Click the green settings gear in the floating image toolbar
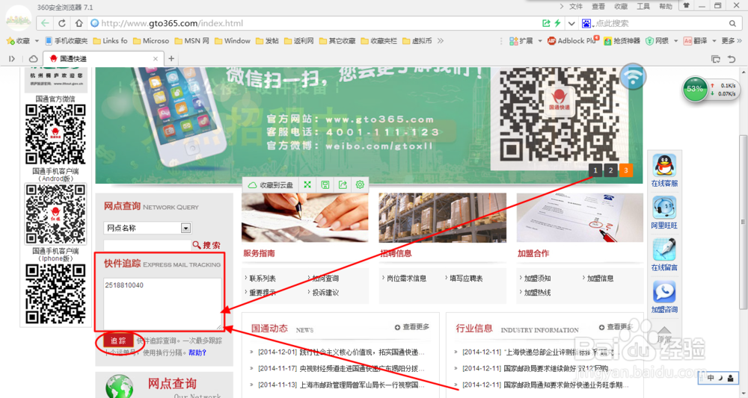Viewport: 748px width, 398px height. coord(361,184)
